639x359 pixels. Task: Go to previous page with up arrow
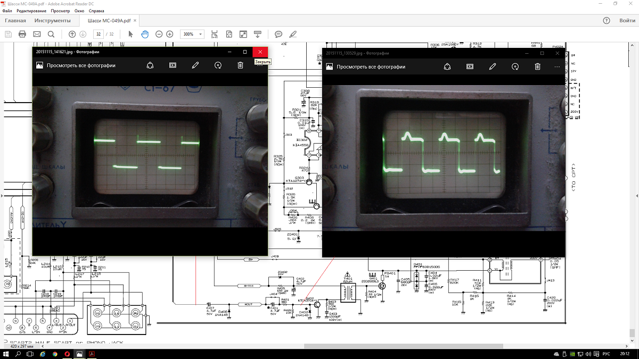72,34
